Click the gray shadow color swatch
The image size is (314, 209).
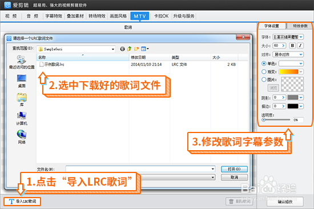293,98
